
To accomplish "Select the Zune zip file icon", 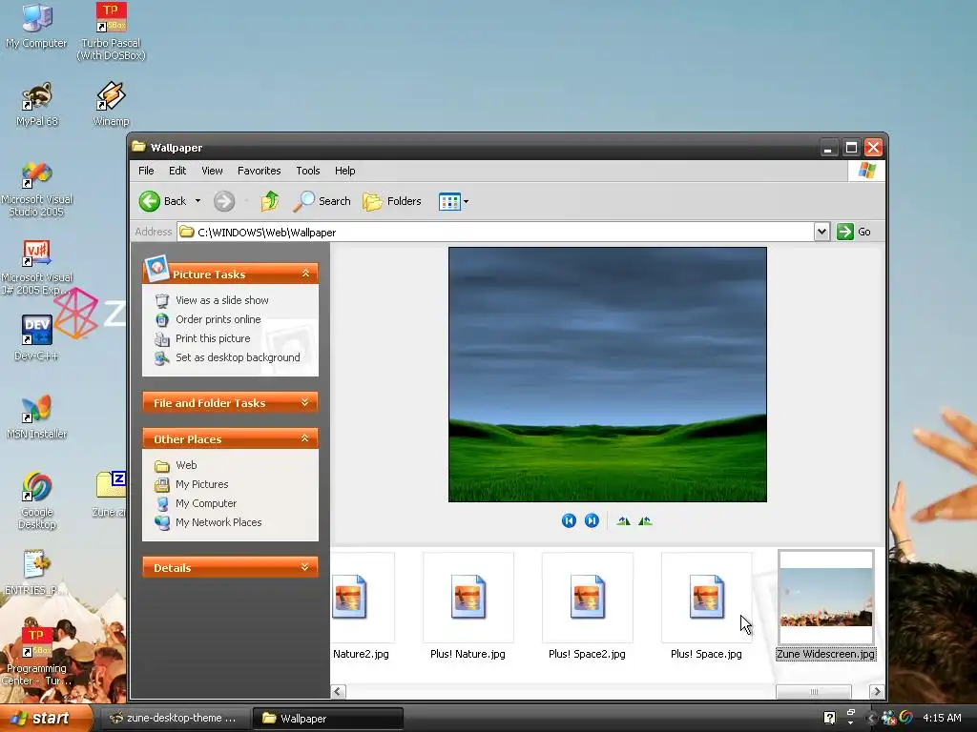I will (x=111, y=495).
